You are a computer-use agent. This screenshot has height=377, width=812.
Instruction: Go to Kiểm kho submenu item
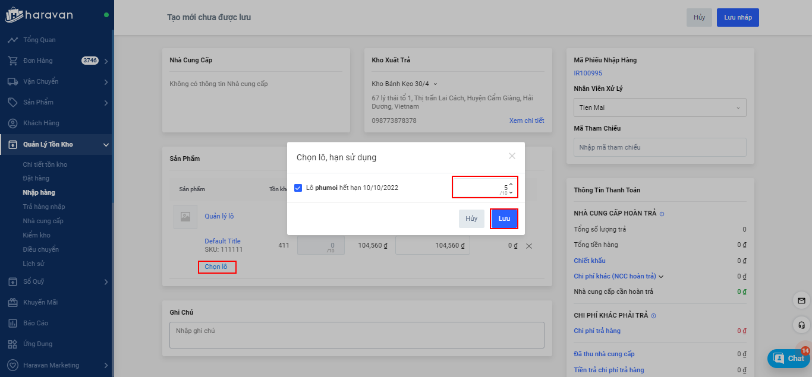click(36, 235)
